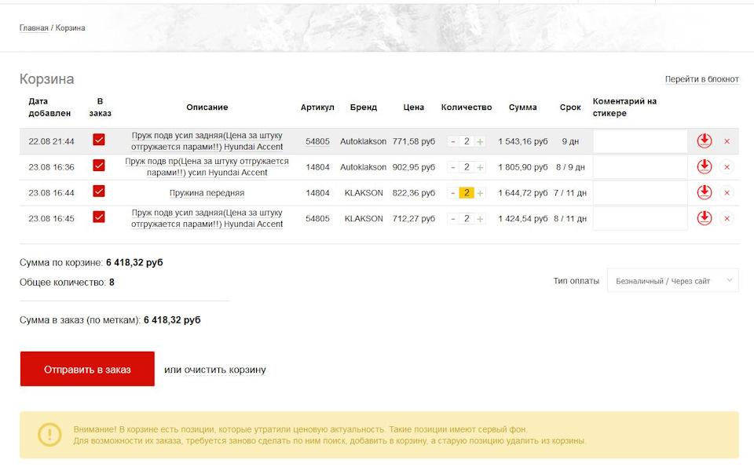
Task: Decrease quantity for 712,27 руб item
Action: [x=453, y=219]
